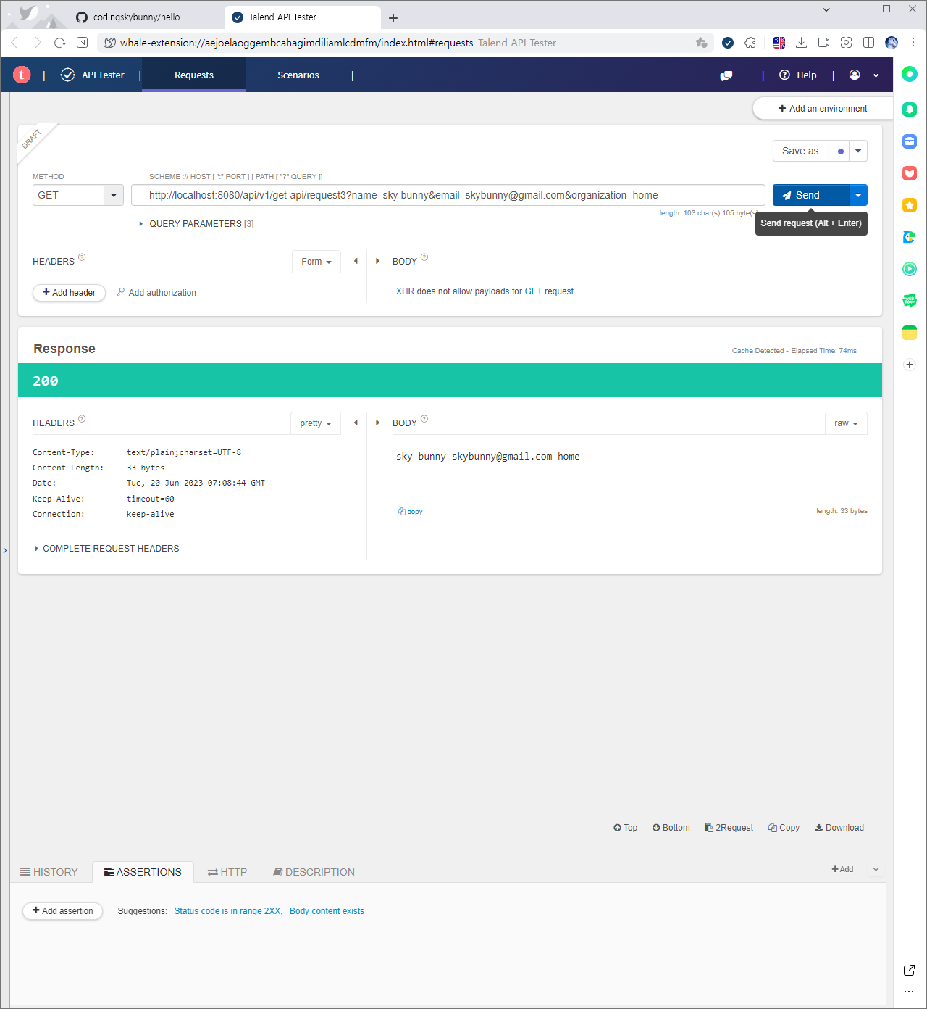The width and height of the screenshot is (927, 1009).
Task: Open the green bell sidebar icon
Action: 910,109
